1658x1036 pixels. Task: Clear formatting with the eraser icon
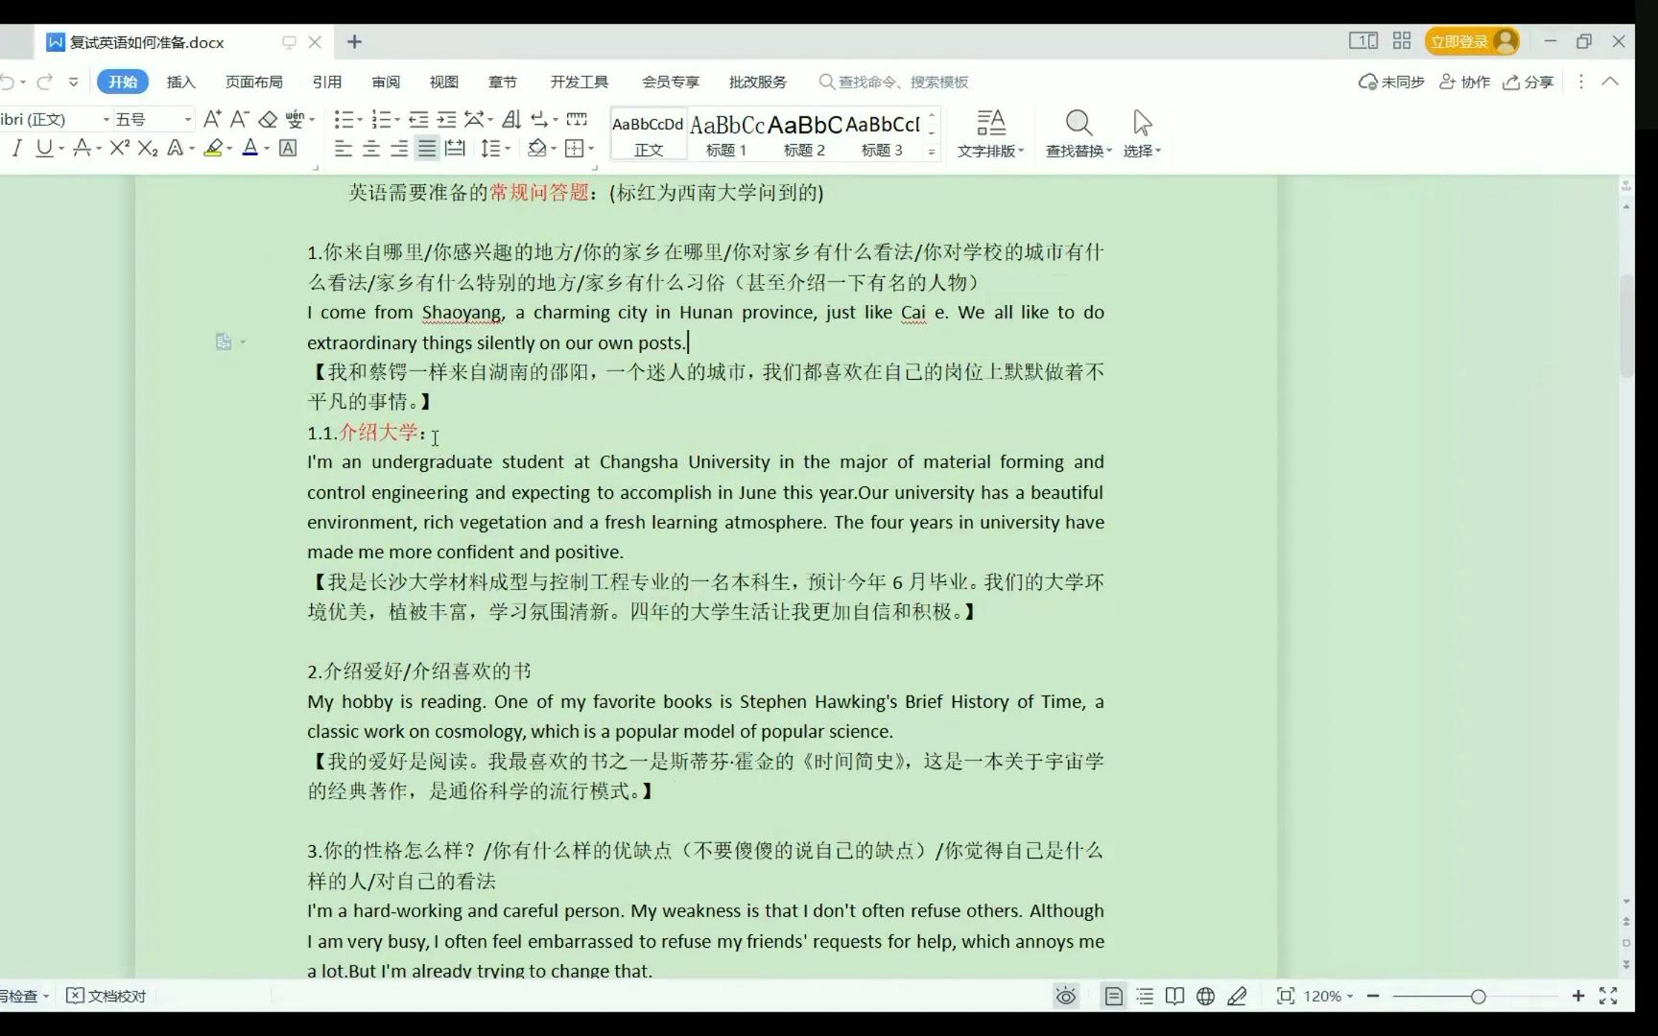click(268, 119)
